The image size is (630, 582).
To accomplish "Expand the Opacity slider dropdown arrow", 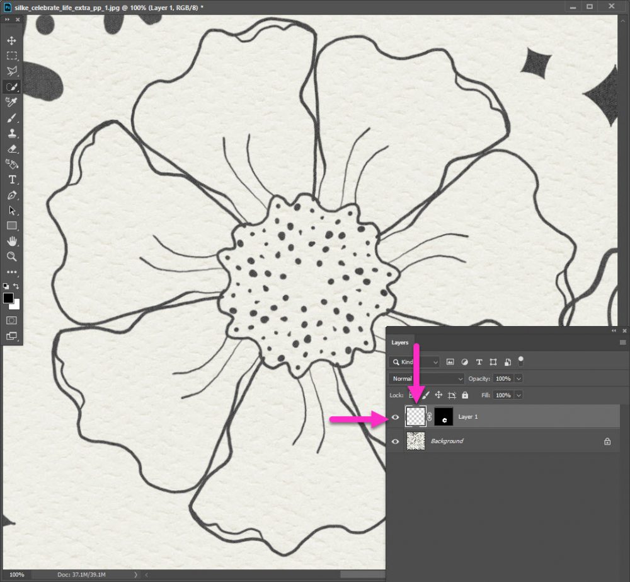I will click(518, 379).
